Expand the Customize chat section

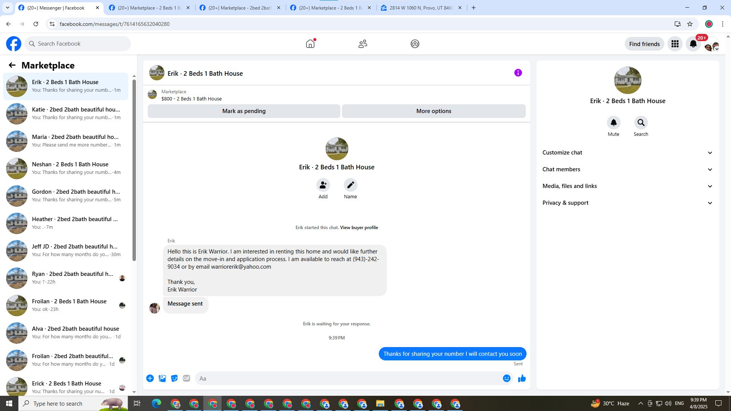pyautogui.click(x=627, y=153)
